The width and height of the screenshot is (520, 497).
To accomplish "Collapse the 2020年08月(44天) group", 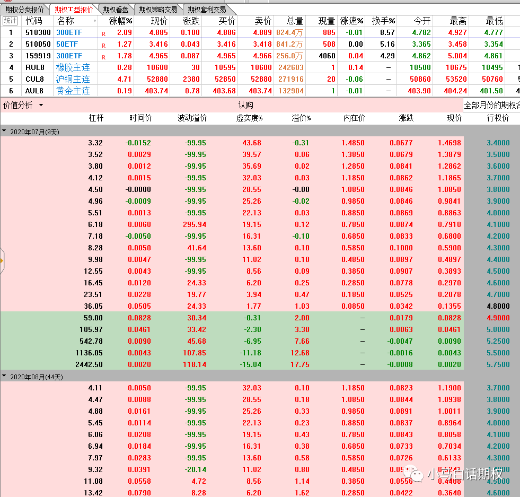I will click(4, 376).
